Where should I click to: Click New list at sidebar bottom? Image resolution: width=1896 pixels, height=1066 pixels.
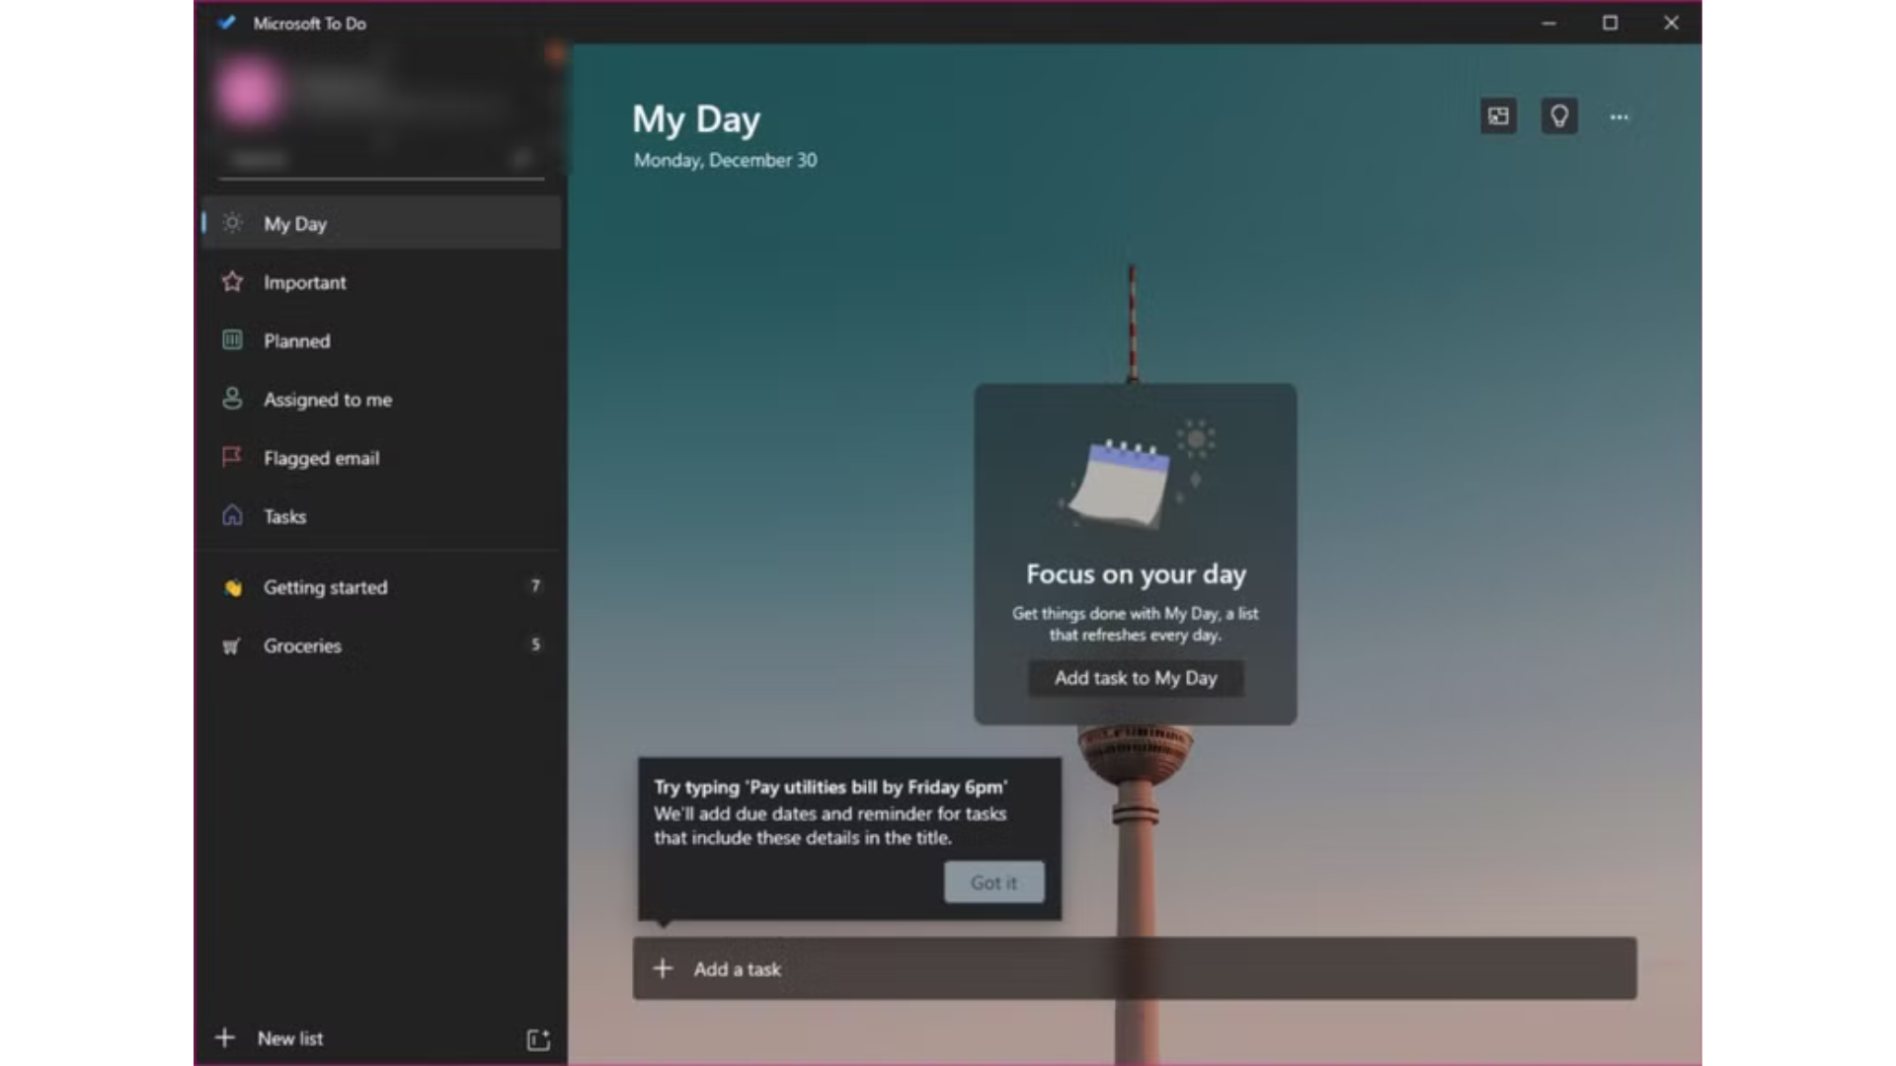pyautogui.click(x=289, y=1038)
